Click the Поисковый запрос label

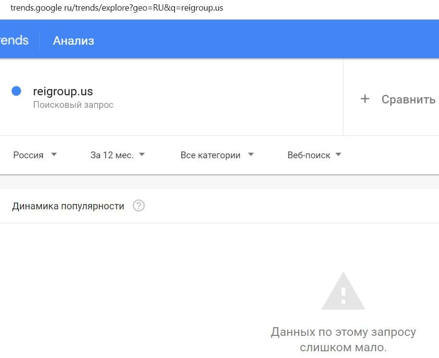point(73,104)
